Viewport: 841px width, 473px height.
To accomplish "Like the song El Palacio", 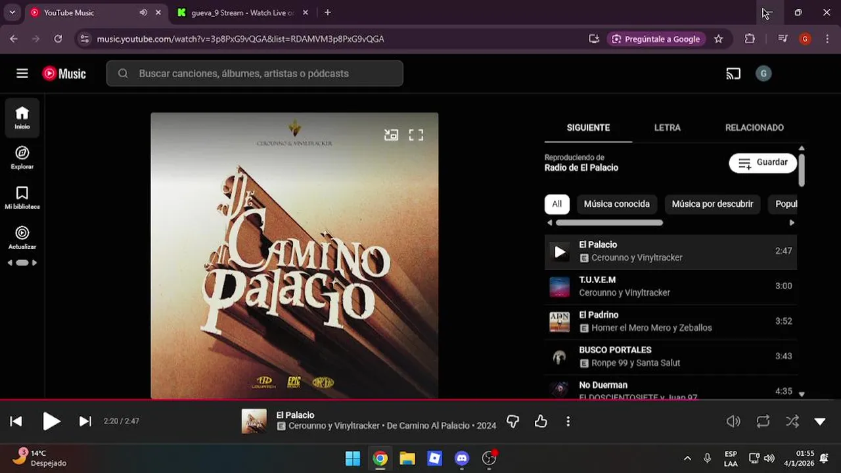I will point(541,421).
